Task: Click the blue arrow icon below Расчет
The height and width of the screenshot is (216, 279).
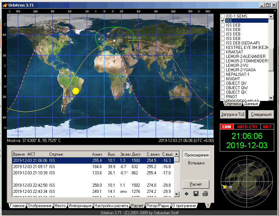Action: 187,194
